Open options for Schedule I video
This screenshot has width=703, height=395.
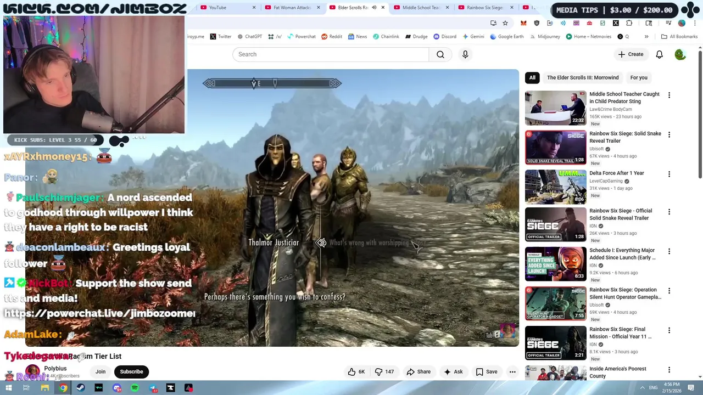click(669, 251)
